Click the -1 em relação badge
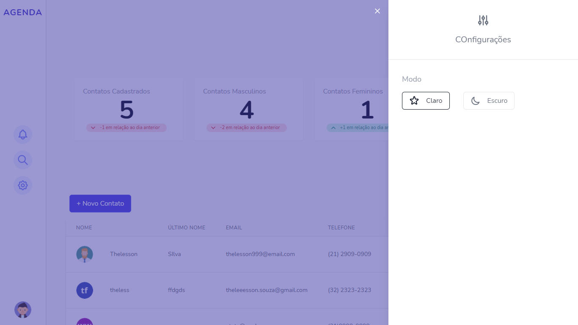The height and width of the screenshot is (325, 578). (x=127, y=127)
